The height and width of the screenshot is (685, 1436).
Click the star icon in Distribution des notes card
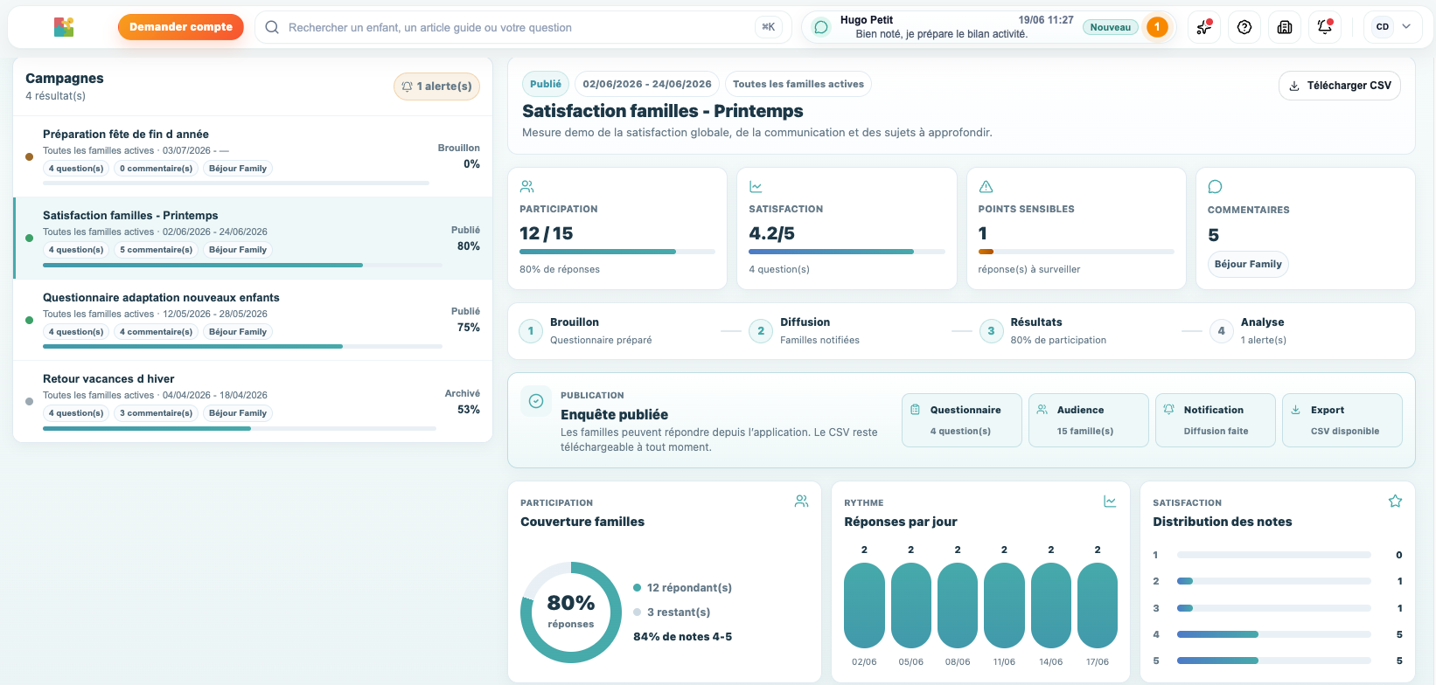point(1395,502)
